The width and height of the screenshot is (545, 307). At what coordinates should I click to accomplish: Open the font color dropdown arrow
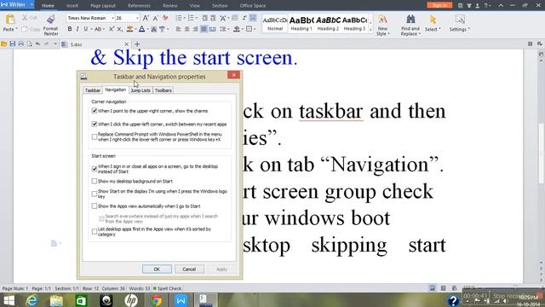pos(147,29)
